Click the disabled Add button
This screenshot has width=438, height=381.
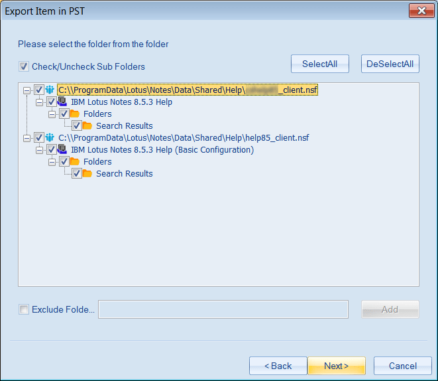(390, 309)
